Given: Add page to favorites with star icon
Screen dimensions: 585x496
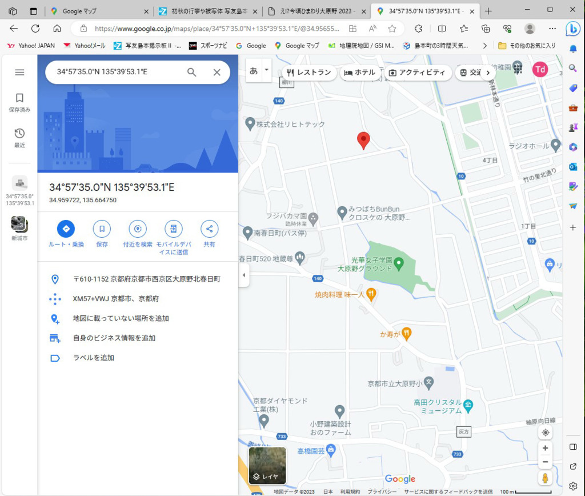Looking at the screenshot, I should [392, 29].
